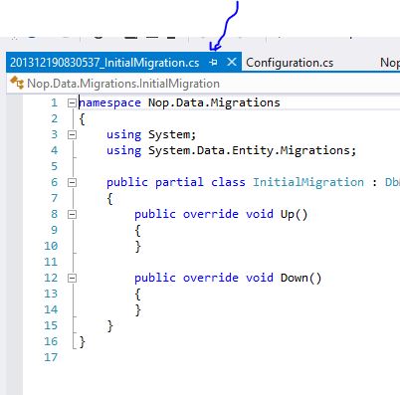Collapse the namespace block on line 1

(72, 102)
